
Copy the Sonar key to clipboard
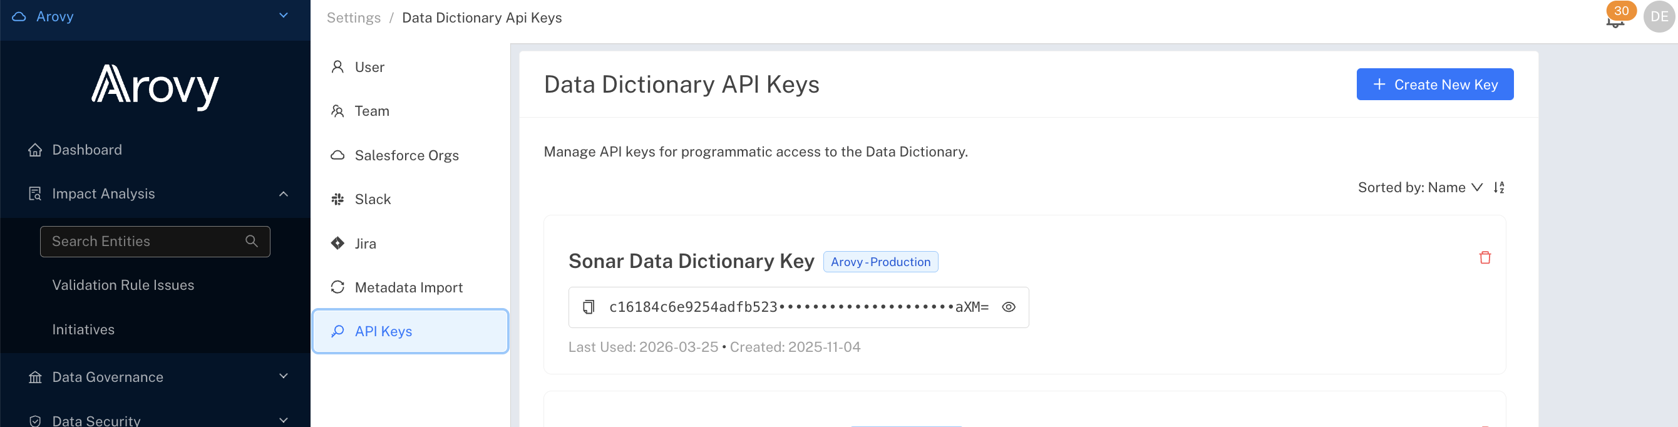coord(588,307)
